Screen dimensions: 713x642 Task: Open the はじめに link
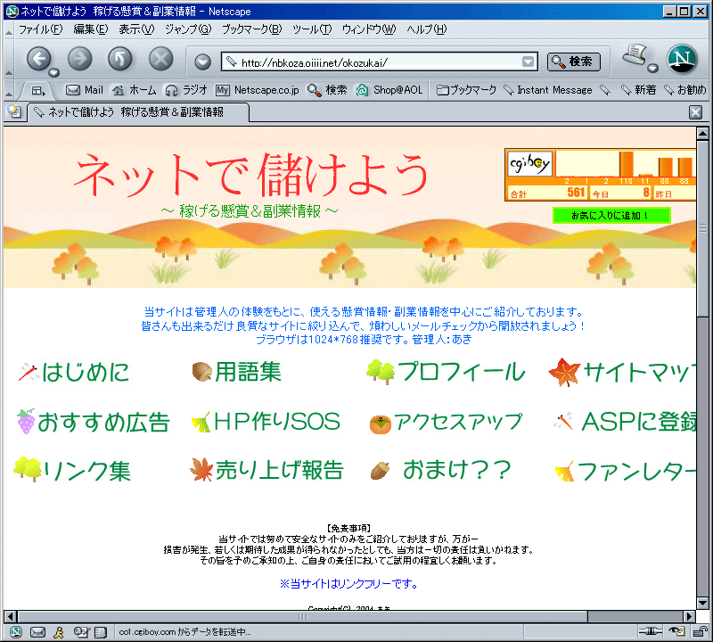click(74, 372)
